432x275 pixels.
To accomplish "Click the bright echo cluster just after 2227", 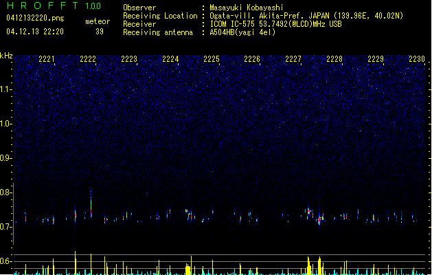I will point(310,212).
